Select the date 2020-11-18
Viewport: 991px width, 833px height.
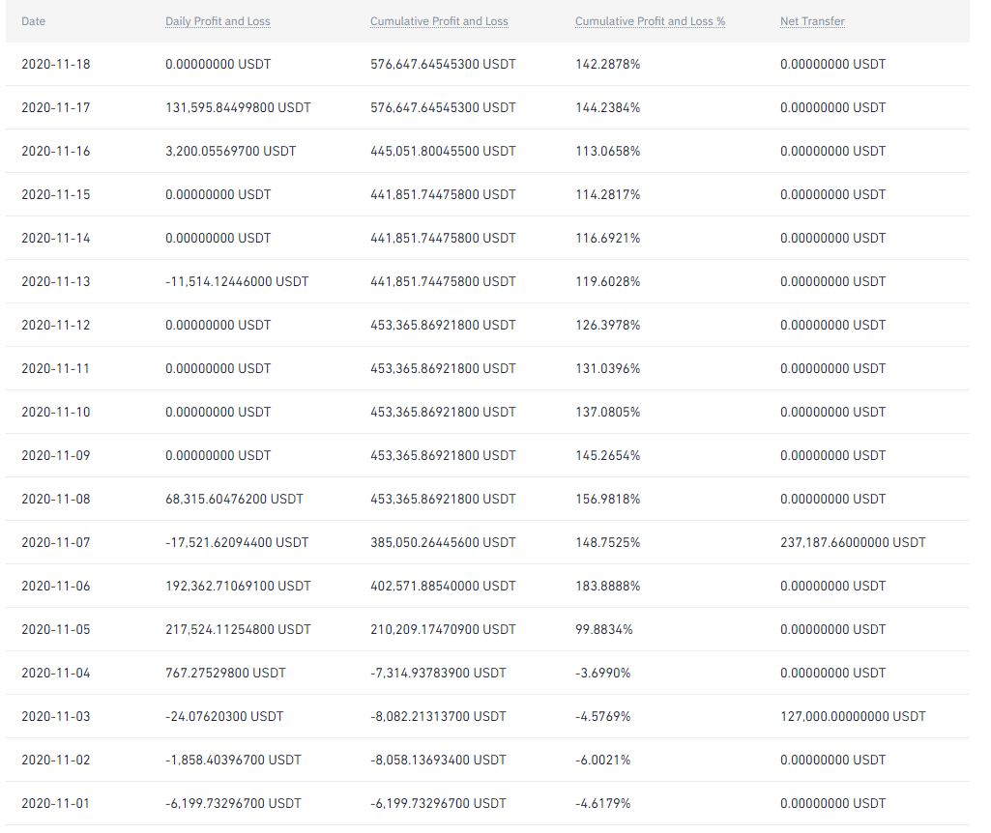click(56, 65)
